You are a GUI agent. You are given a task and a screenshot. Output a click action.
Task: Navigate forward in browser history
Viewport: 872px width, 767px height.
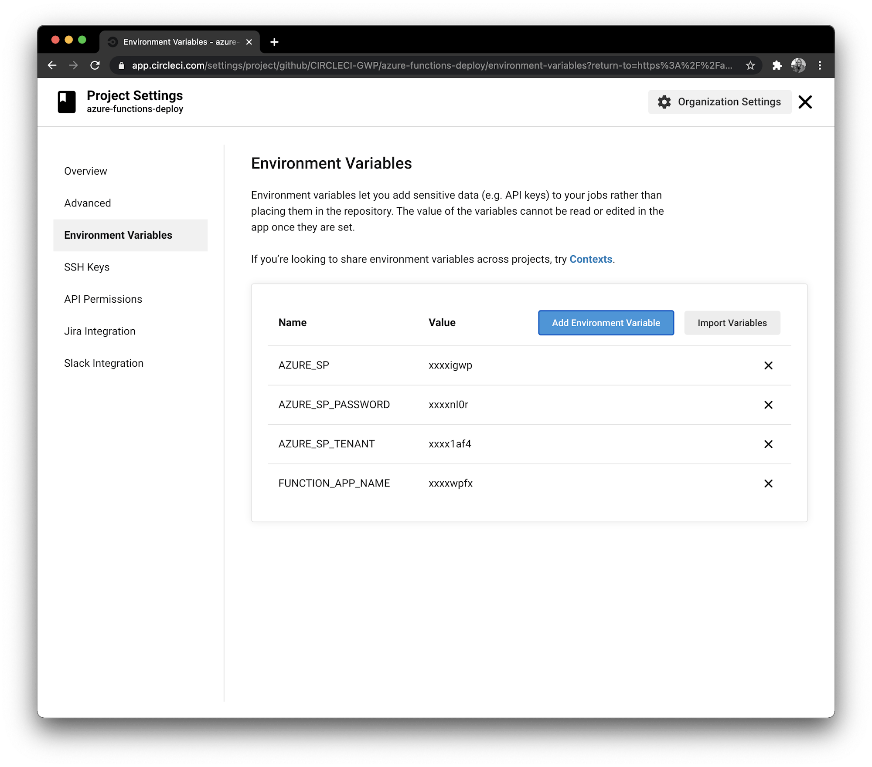[x=74, y=65]
